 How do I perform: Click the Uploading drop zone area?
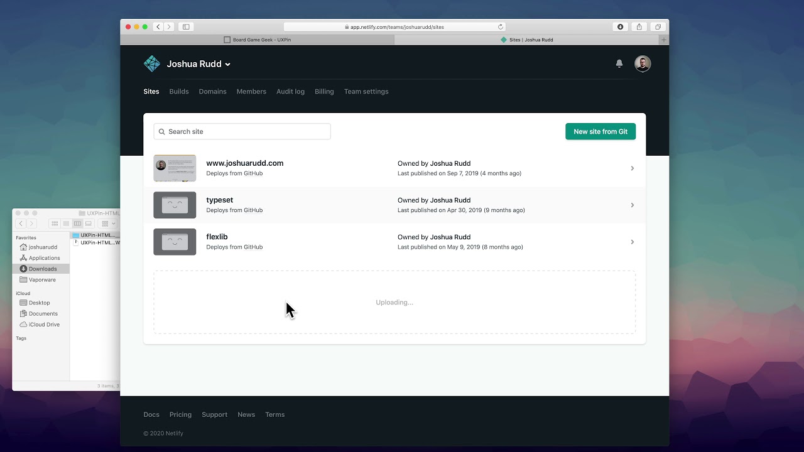coord(394,302)
